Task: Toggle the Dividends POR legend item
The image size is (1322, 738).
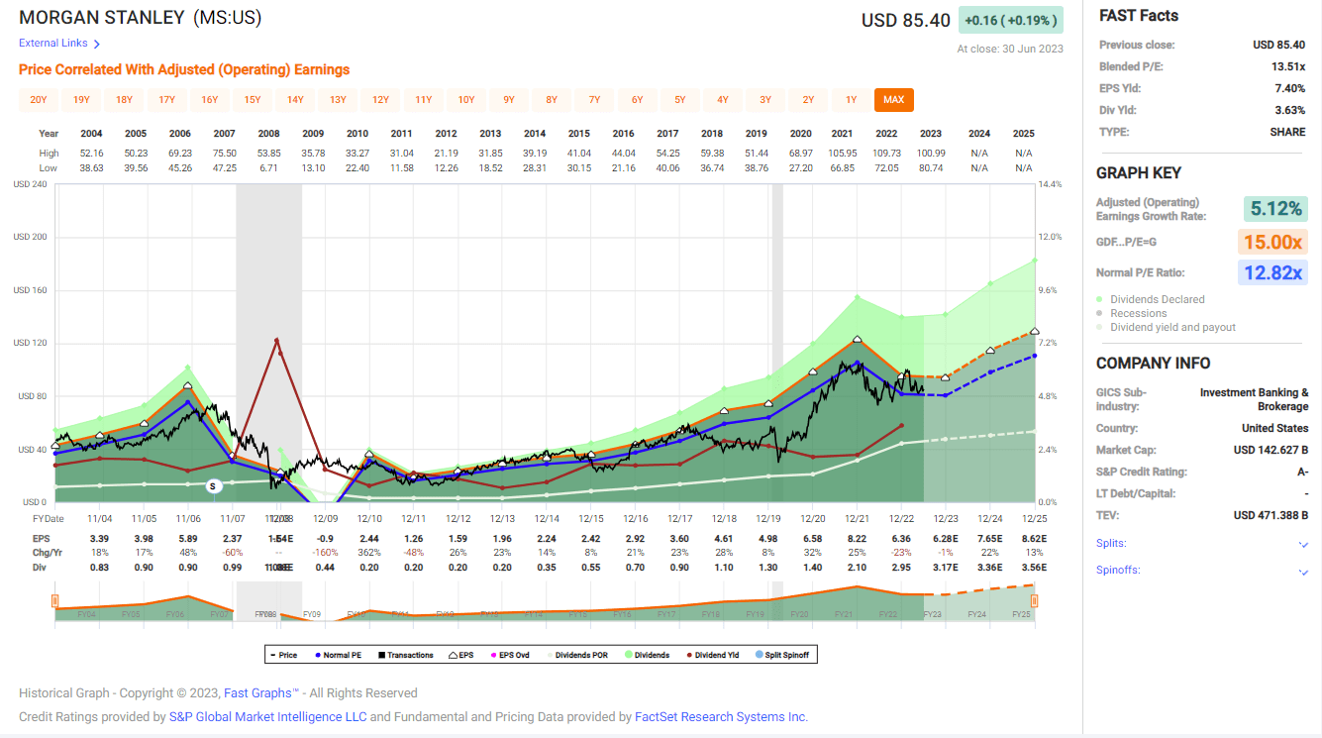Action: (x=550, y=655)
